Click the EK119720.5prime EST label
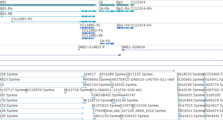 (97, 100)
